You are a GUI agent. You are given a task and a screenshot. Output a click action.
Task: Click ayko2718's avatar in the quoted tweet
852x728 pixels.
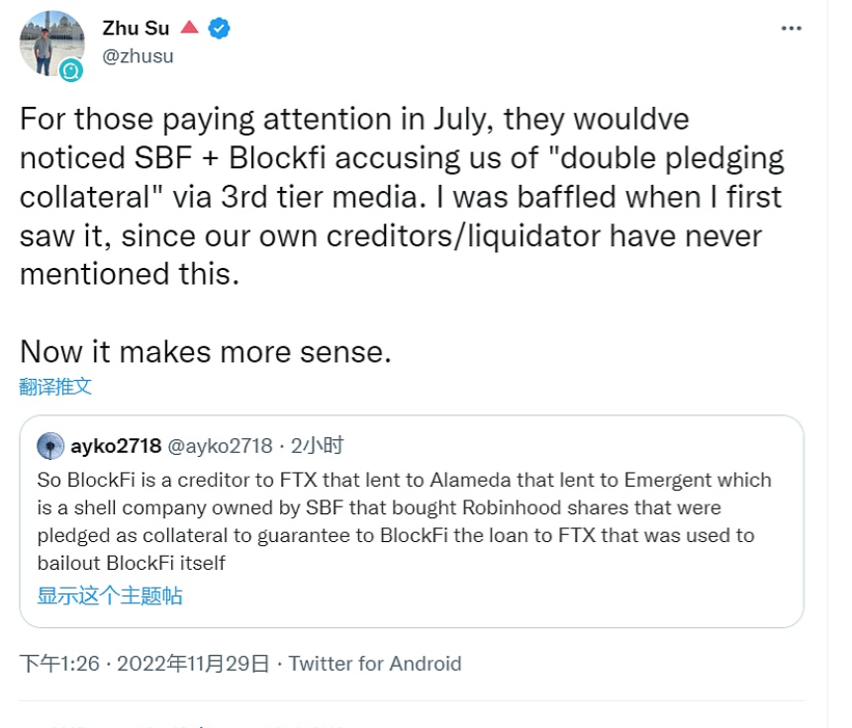[x=50, y=446]
